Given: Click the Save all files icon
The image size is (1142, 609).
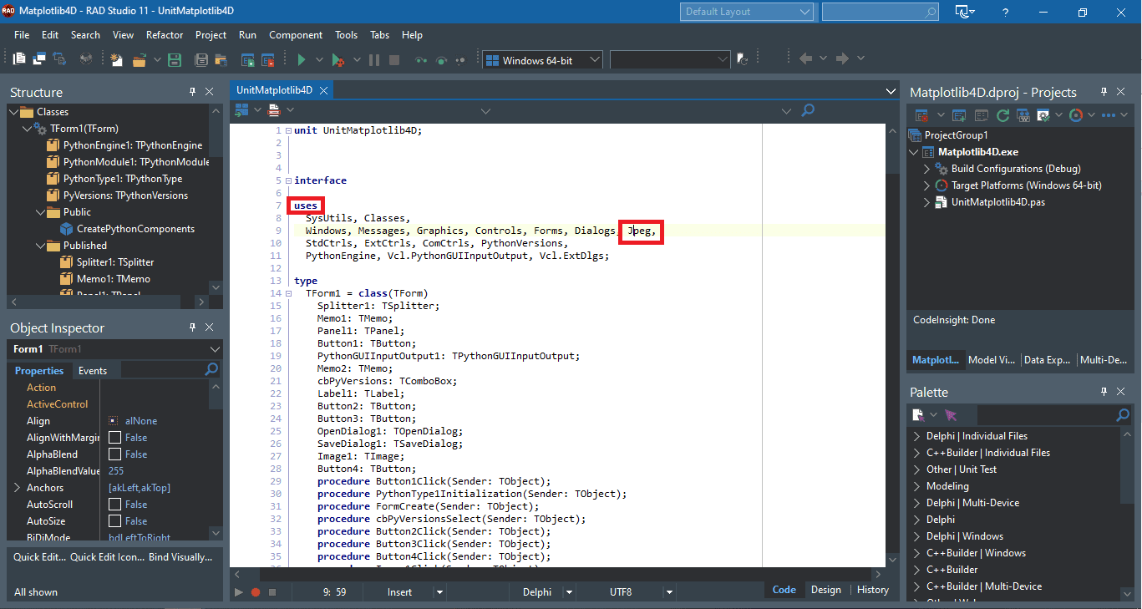Looking at the screenshot, I should click(x=200, y=59).
